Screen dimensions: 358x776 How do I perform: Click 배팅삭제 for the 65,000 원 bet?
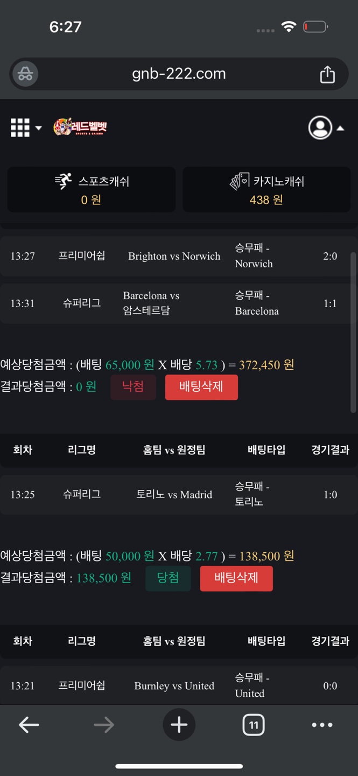(201, 387)
